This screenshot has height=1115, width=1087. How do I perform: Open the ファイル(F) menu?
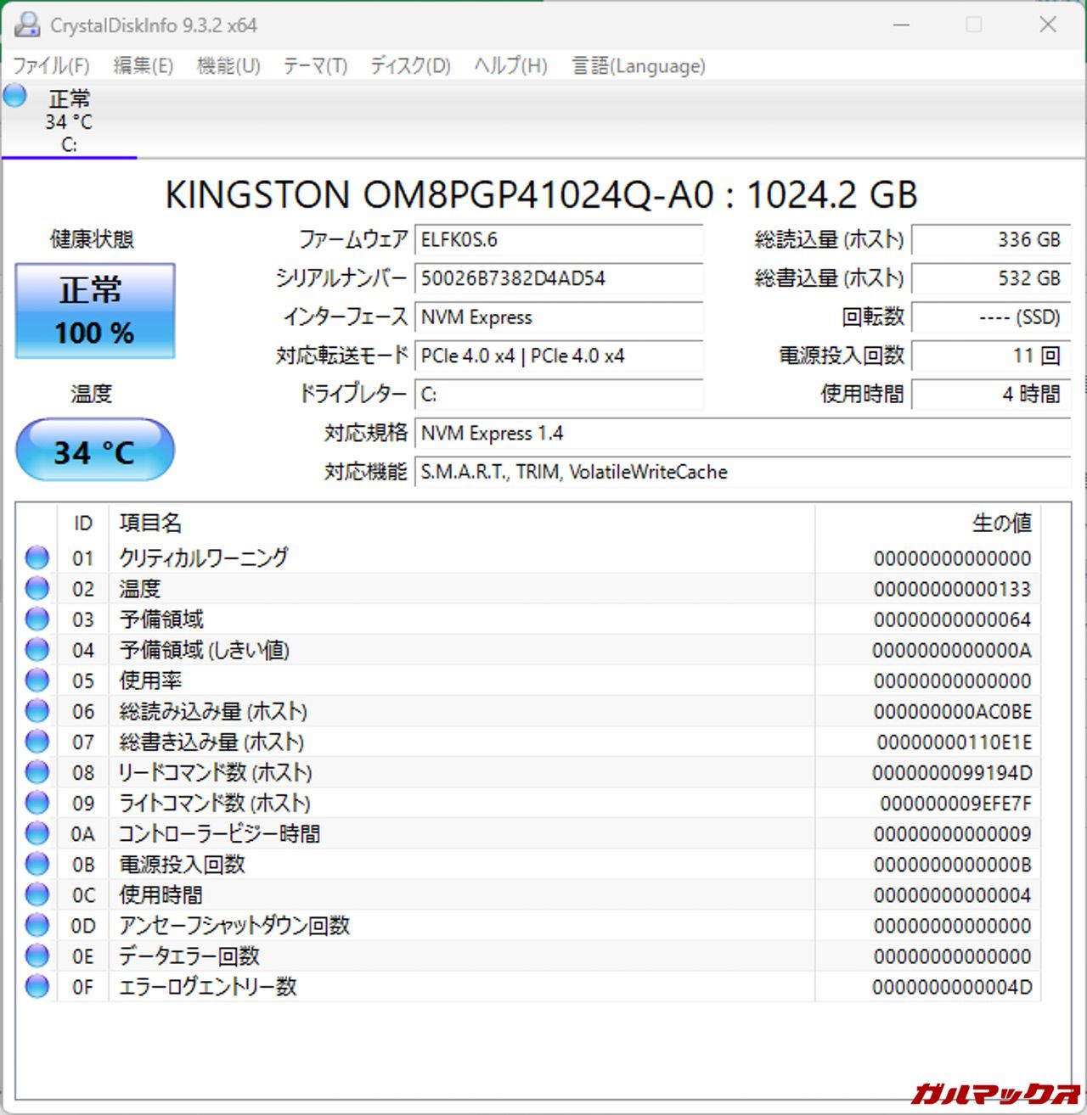[x=51, y=66]
